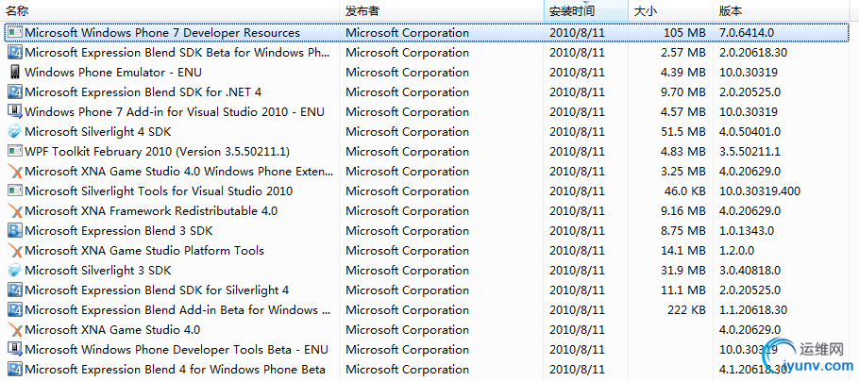859x381 pixels.
Task: Click the 222 KB size value
Action: (x=686, y=310)
